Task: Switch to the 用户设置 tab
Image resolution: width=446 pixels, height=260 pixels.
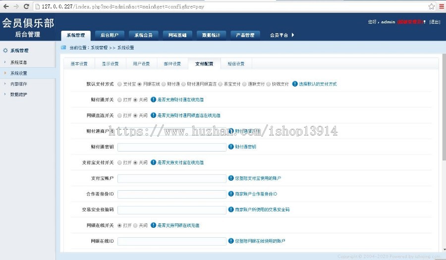Action: coord(141,64)
